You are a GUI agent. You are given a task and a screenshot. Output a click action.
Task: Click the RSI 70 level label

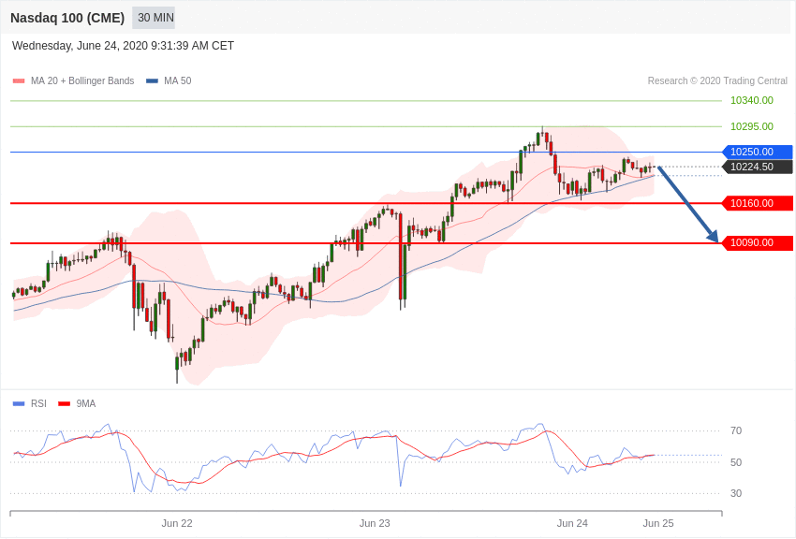[736, 431]
